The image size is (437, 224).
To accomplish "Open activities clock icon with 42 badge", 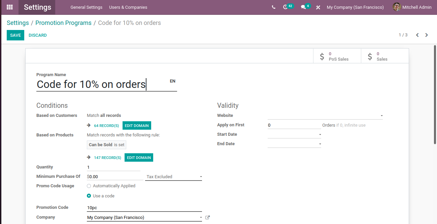I will pyautogui.click(x=288, y=7).
